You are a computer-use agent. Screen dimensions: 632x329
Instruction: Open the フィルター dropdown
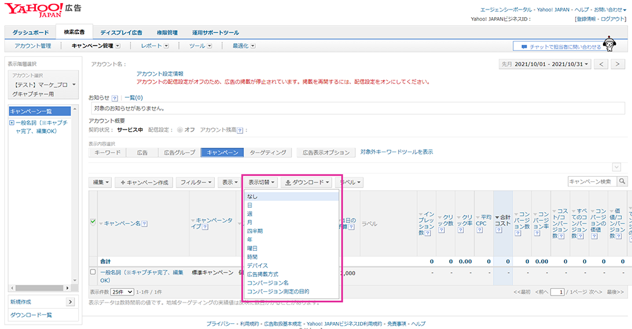195,182
